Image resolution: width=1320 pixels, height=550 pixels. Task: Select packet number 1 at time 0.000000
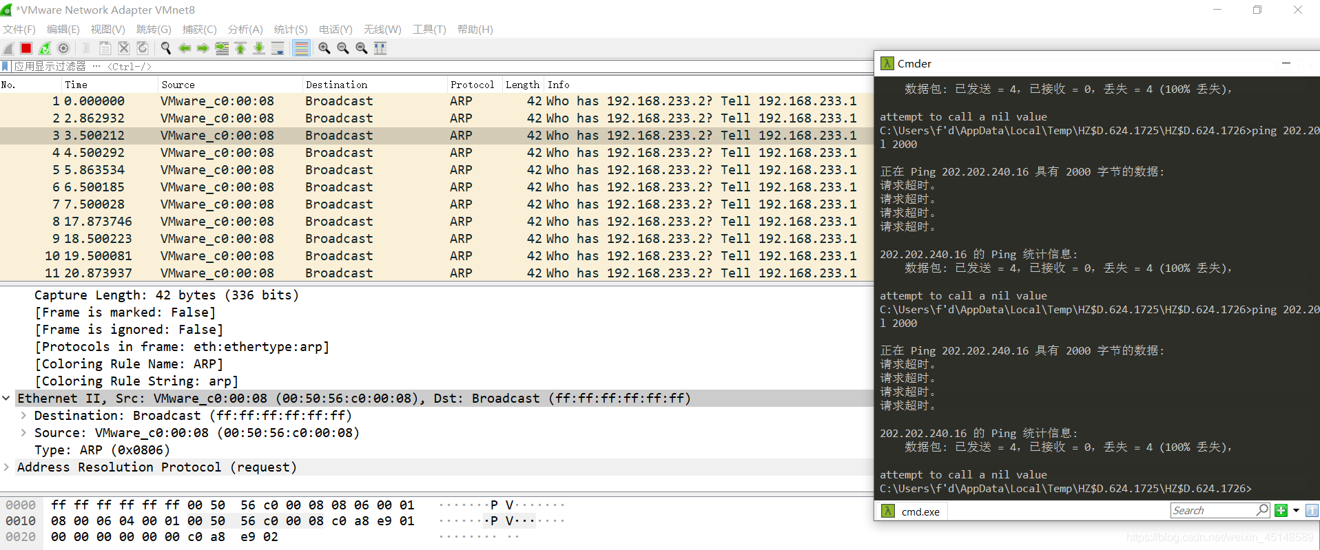pos(437,101)
